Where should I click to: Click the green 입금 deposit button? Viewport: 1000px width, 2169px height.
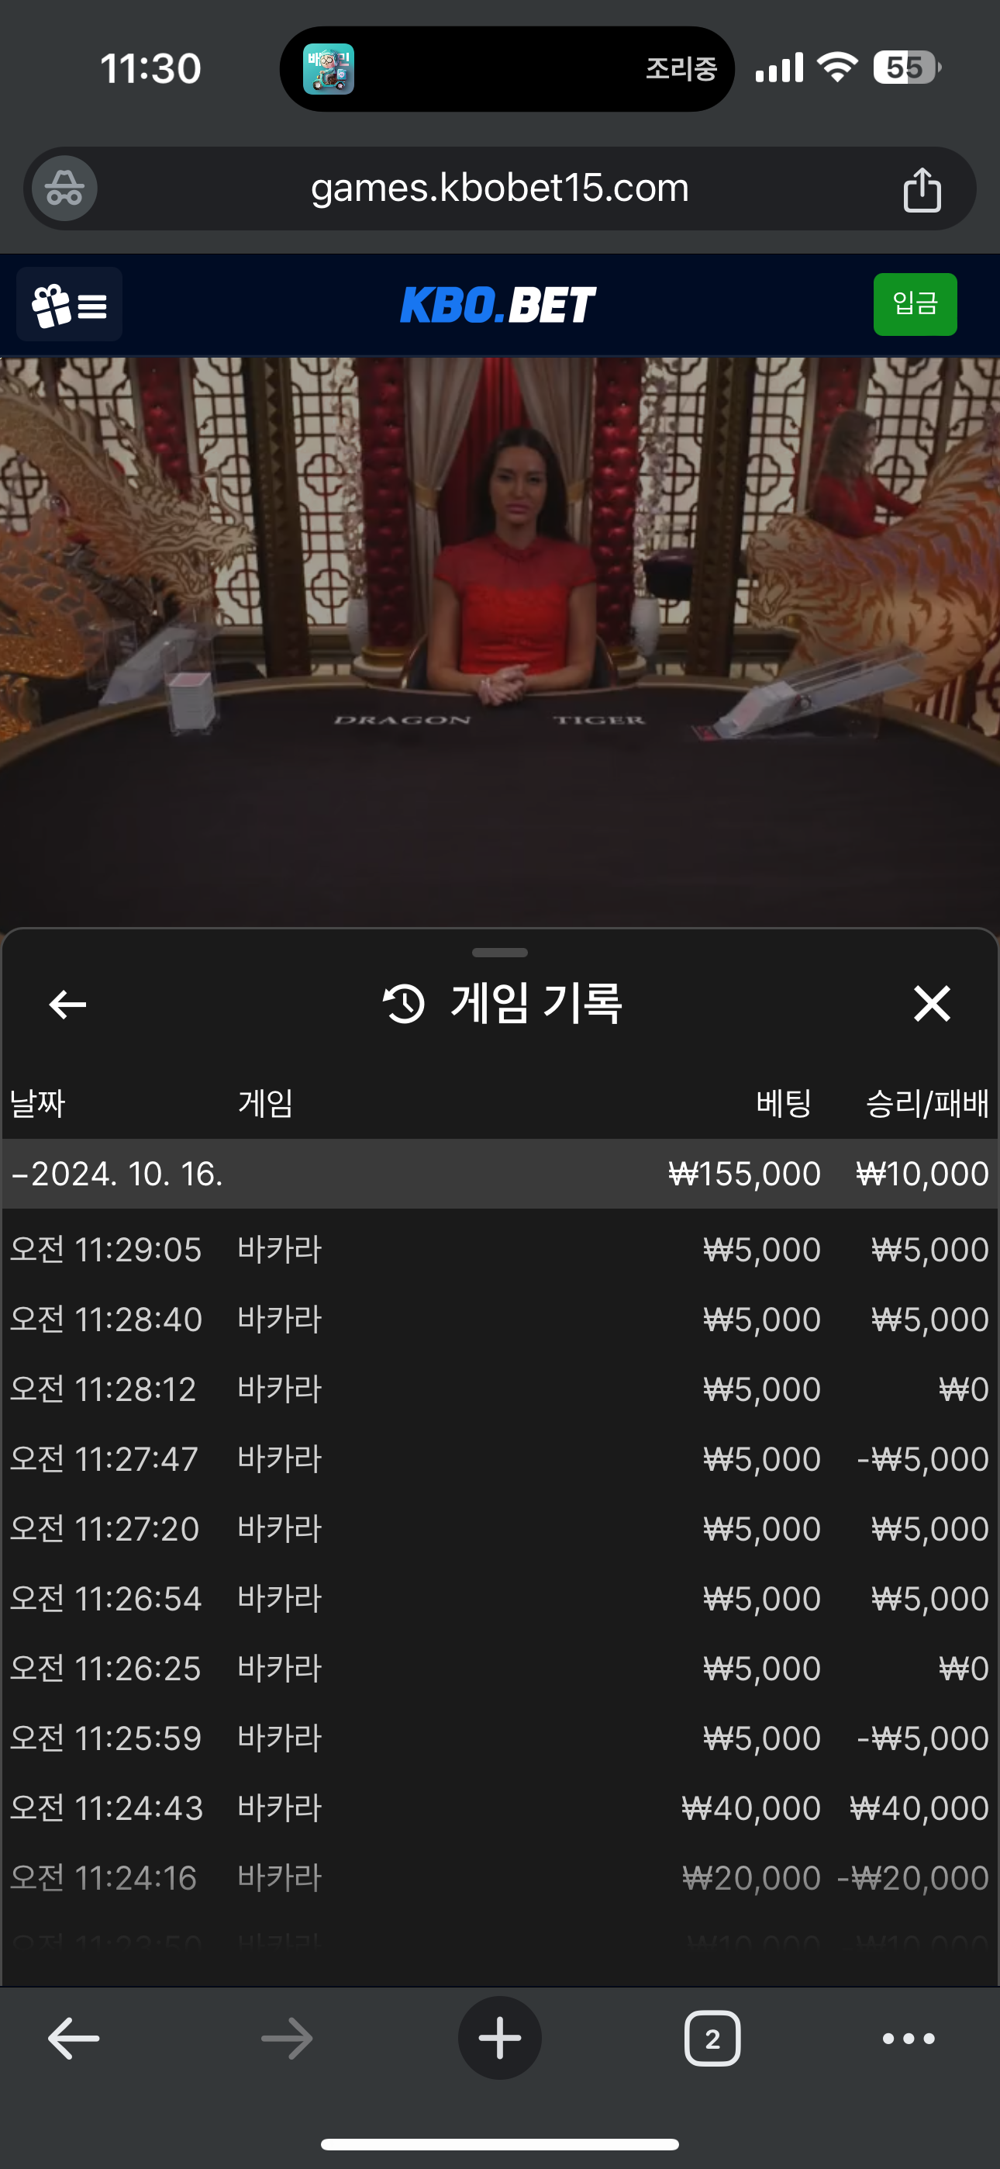pyautogui.click(x=915, y=304)
